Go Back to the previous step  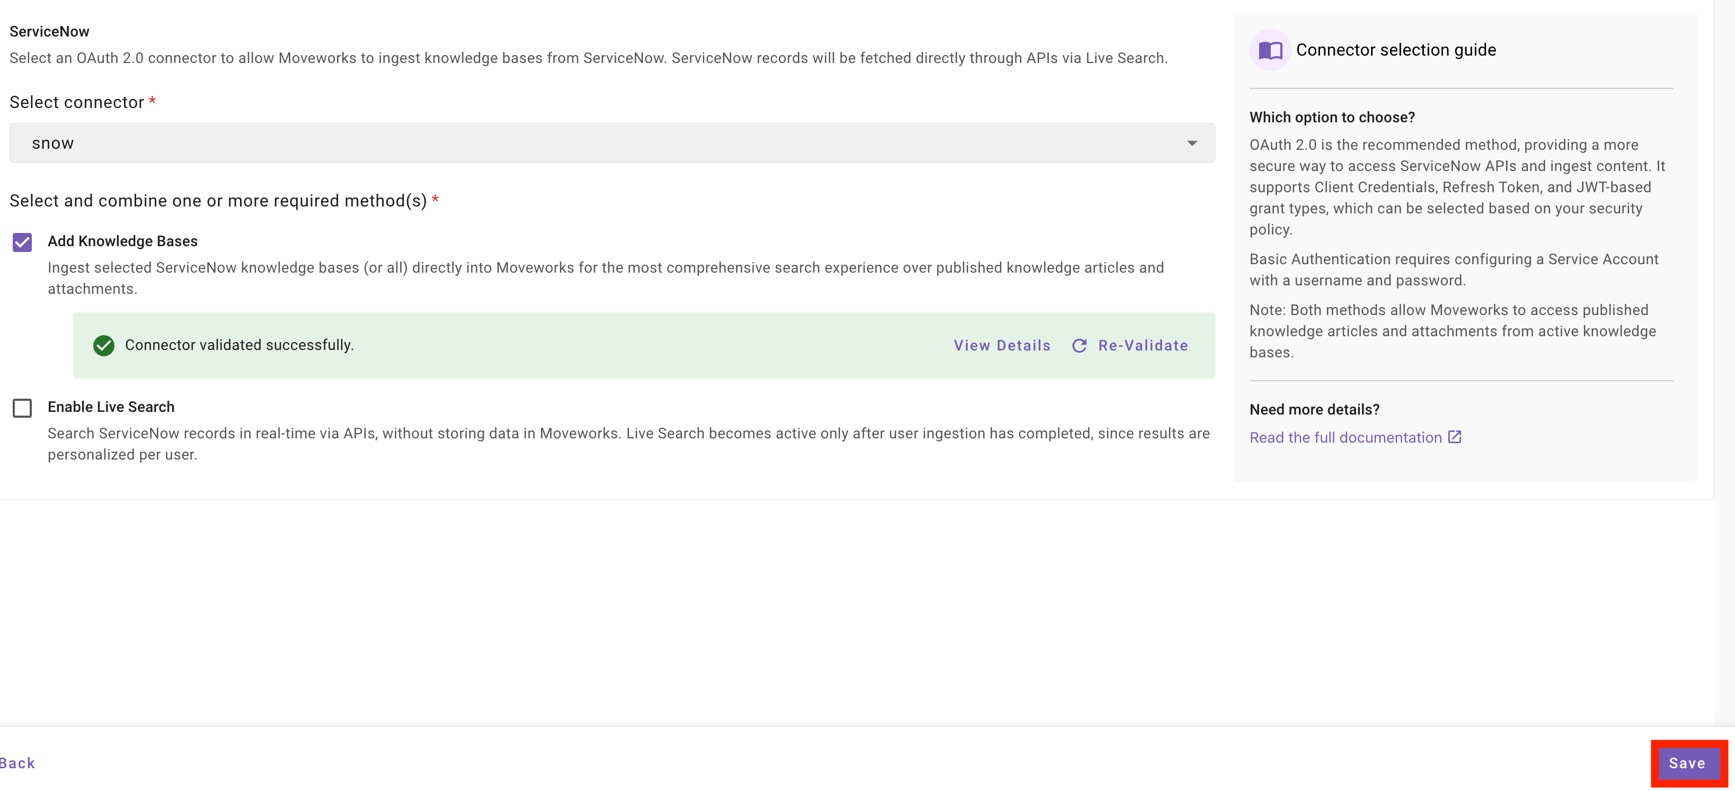[x=17, y=763]
